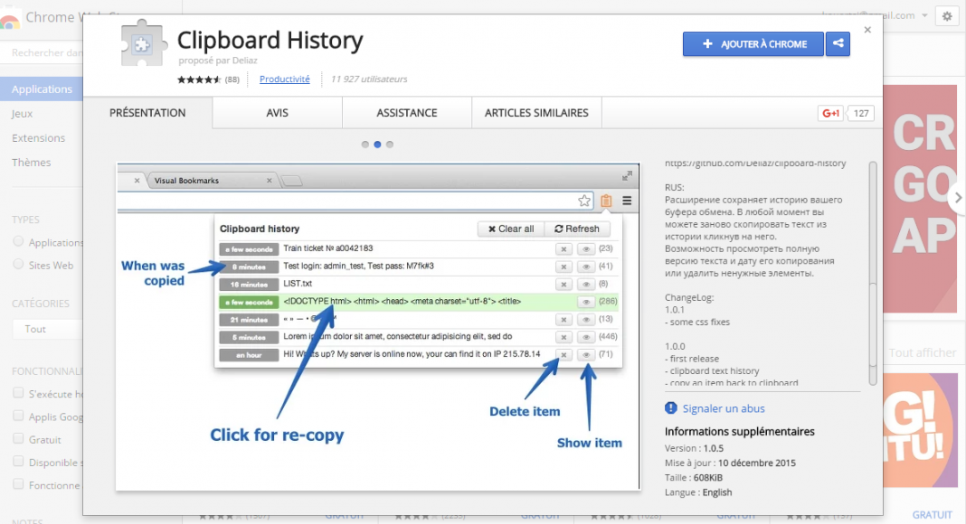The height and width of the screenshot is (524, 966).
Task: Click the bookmark star in screenshot address bar
Action: 584,201
